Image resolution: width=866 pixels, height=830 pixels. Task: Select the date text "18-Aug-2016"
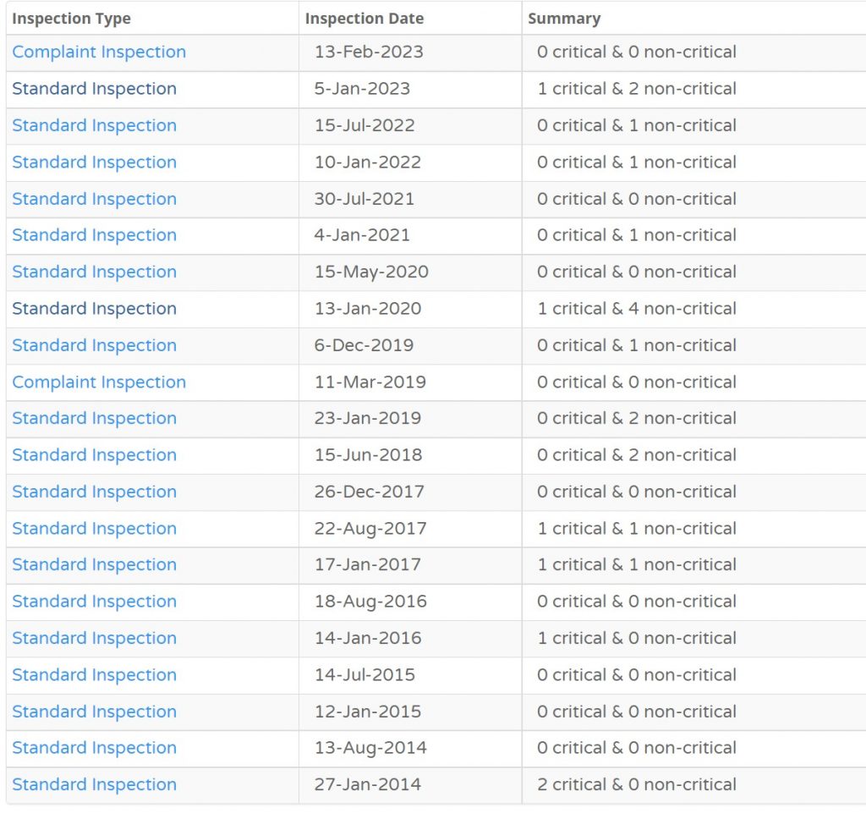coord(370,602)
